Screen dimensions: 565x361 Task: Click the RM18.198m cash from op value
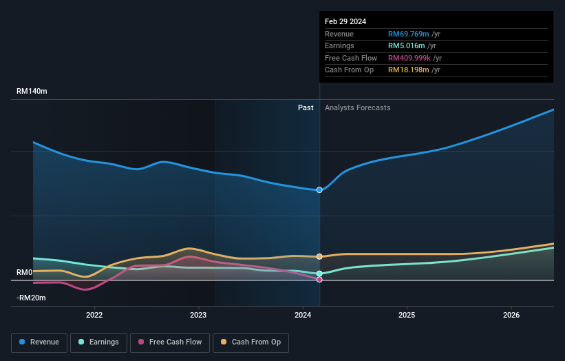pyautogui.click(x=408, y=70)
